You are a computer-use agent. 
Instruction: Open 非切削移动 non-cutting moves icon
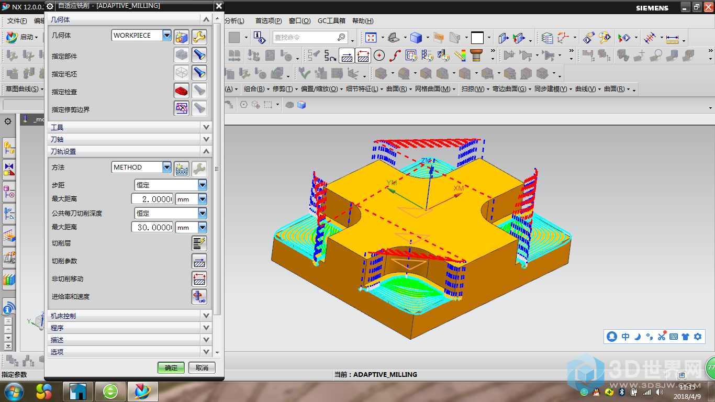(x=199, y=279)
